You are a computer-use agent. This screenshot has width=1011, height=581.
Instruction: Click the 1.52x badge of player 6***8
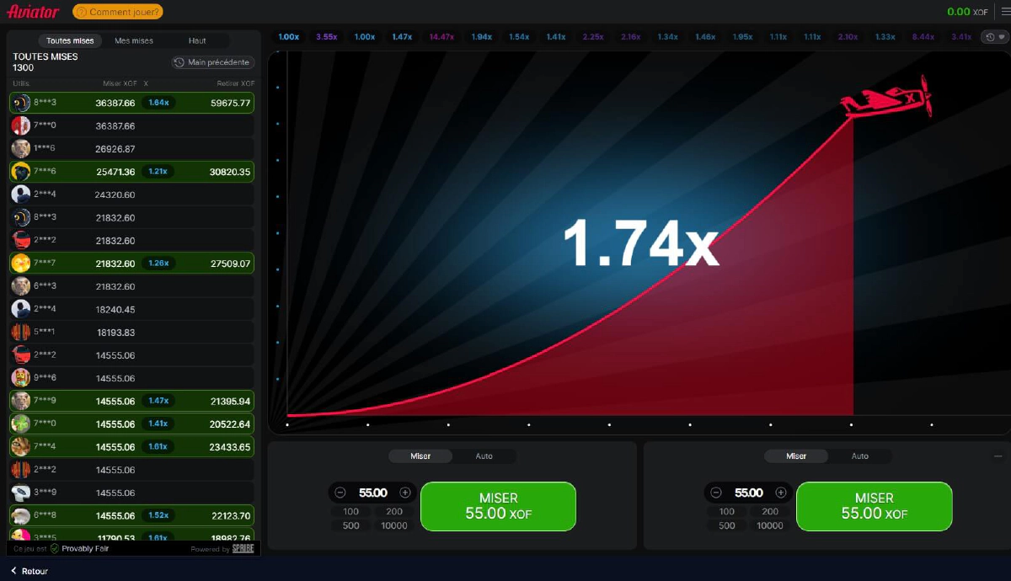click(158, 515)
